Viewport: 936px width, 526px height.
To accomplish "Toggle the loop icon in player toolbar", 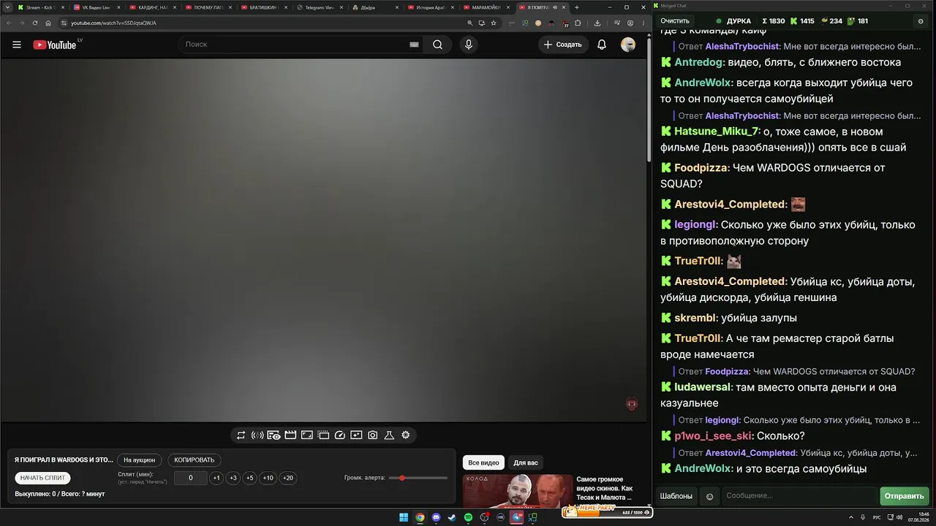I will (241, 435).
